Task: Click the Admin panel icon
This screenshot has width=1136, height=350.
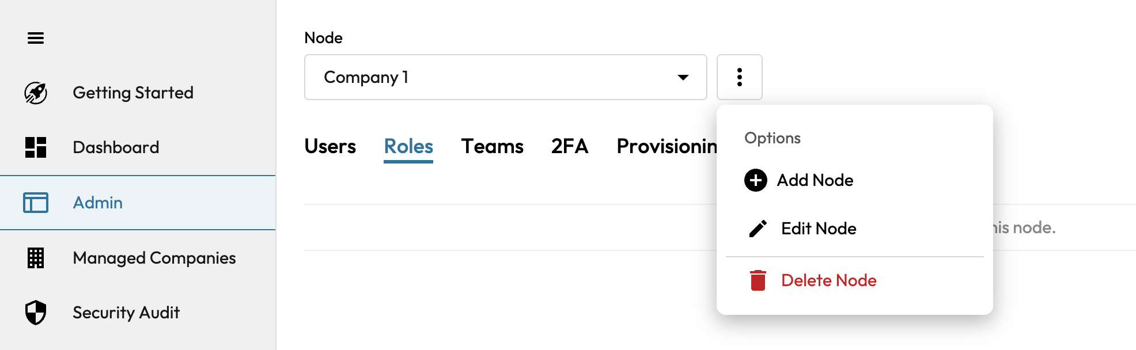Action: coord(36,203)
